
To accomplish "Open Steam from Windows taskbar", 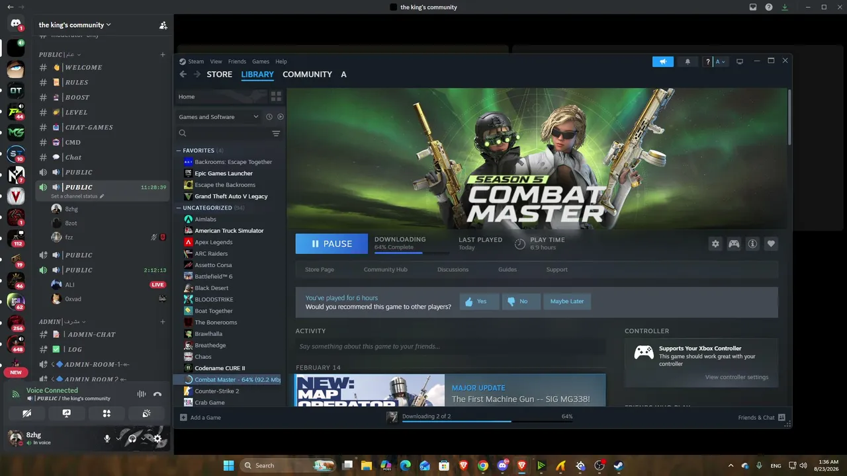I will pyautogui.click(x=619, y=465).
